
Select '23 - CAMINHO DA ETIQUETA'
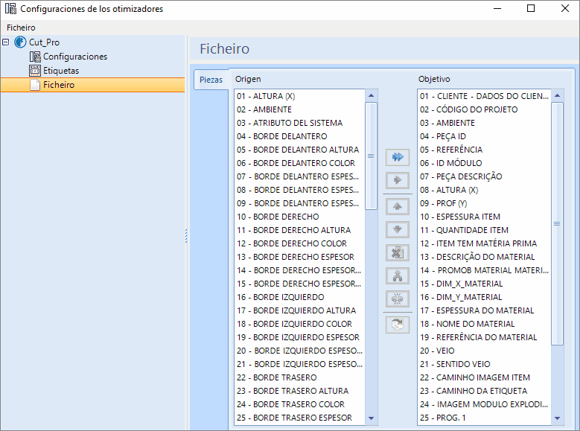pyautogui.click(x=484, y=391)
